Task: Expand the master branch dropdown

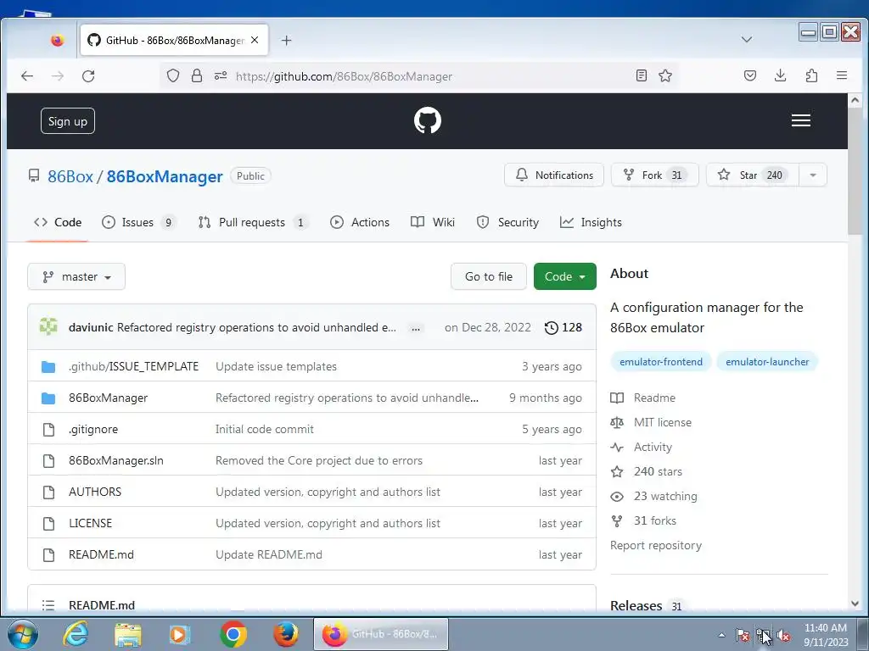Action: [x=76, y=277]
